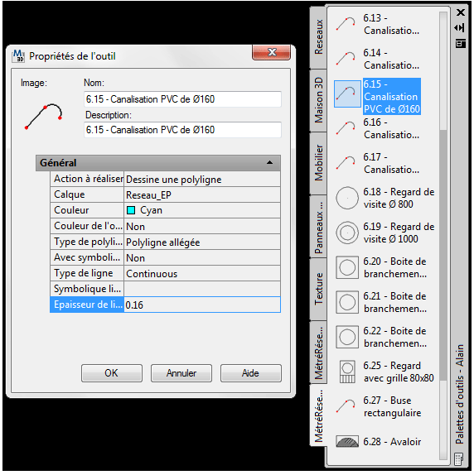This screenshot has height=475, width=474.
Task: Click the cyan color swatch
Action: point(131,210)
